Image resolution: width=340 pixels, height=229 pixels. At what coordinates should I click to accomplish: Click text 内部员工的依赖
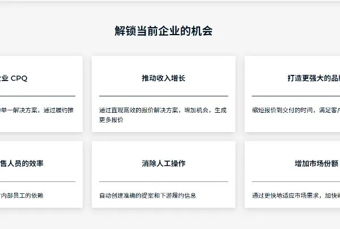tap(22, 196)
